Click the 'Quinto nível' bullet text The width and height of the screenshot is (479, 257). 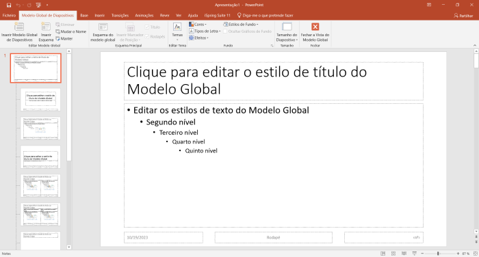click(x=201, y=151)
